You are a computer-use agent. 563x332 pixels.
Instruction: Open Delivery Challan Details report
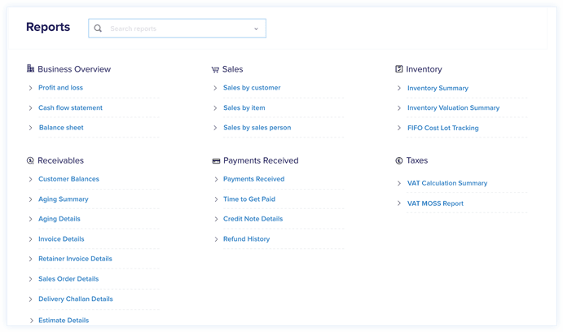point(76,299)
